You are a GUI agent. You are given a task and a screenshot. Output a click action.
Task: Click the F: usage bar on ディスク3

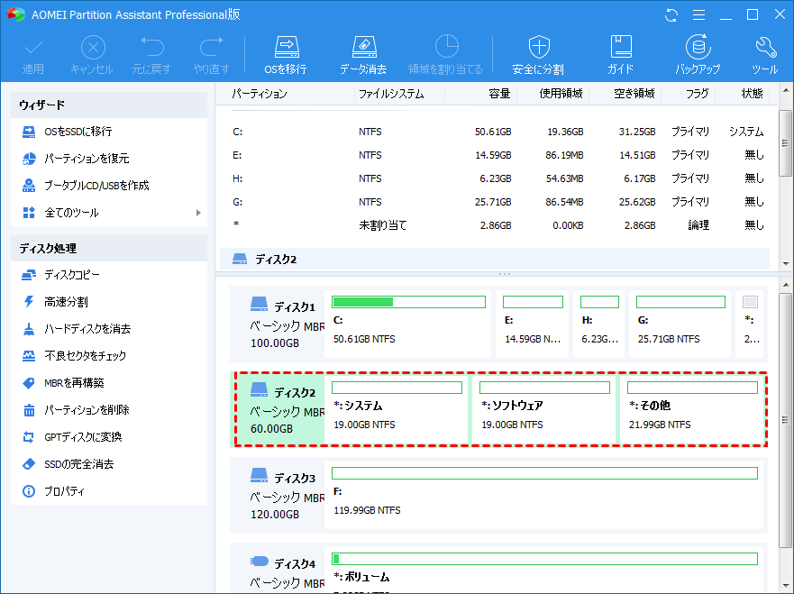coord(545,473)
